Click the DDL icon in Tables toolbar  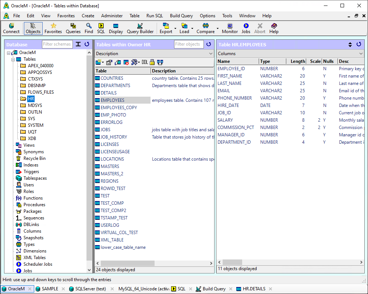click(x=145, y=62)
